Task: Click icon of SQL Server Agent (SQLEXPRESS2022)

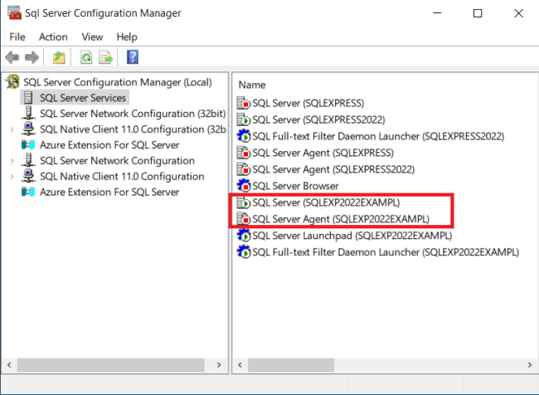Action: coord(243,169)
